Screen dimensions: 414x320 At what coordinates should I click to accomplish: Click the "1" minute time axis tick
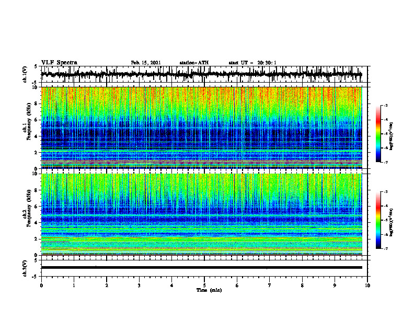coord(74,285)
